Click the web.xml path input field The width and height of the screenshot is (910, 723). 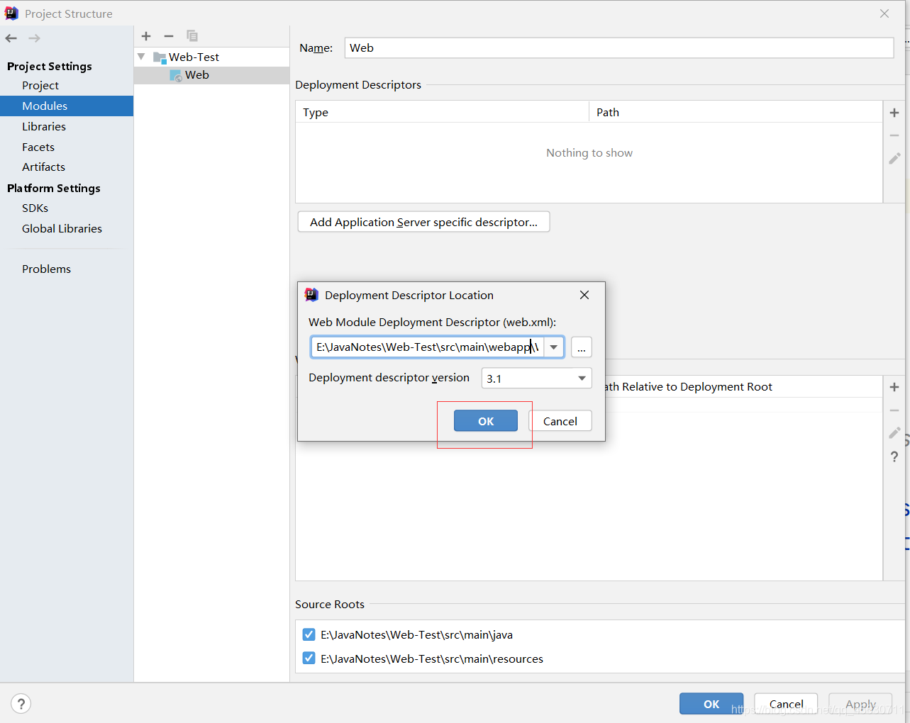point(427,347)
